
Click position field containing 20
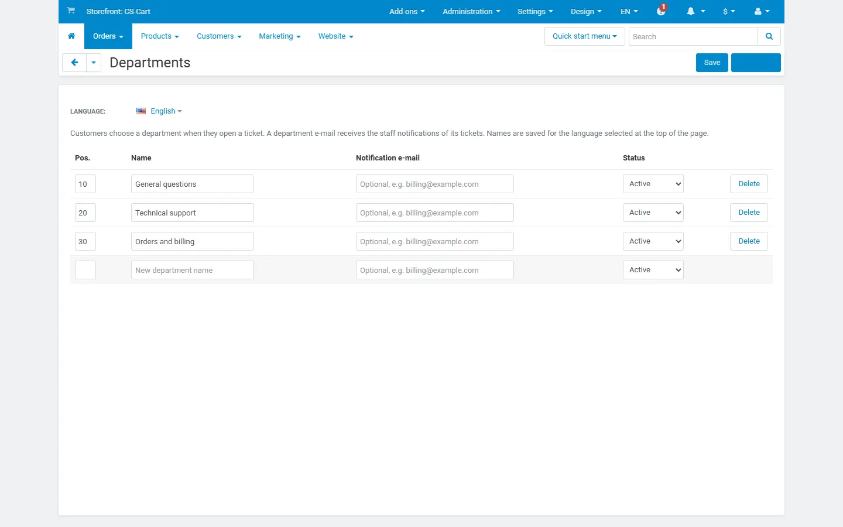[x=85, y=213]
